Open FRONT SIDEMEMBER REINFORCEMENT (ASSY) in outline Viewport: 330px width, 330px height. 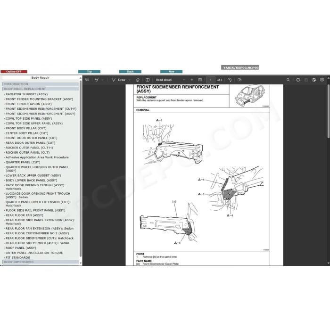click(x=41, y=114)
